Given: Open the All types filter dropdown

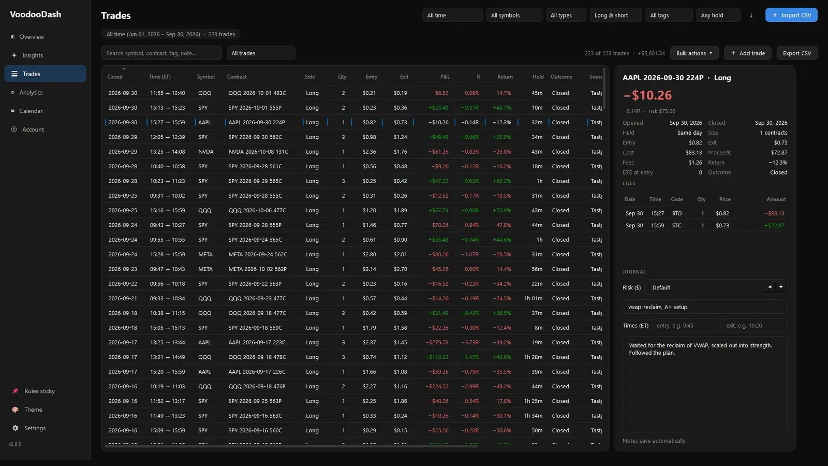Looking at the screenshot, I should pos(566,15).
